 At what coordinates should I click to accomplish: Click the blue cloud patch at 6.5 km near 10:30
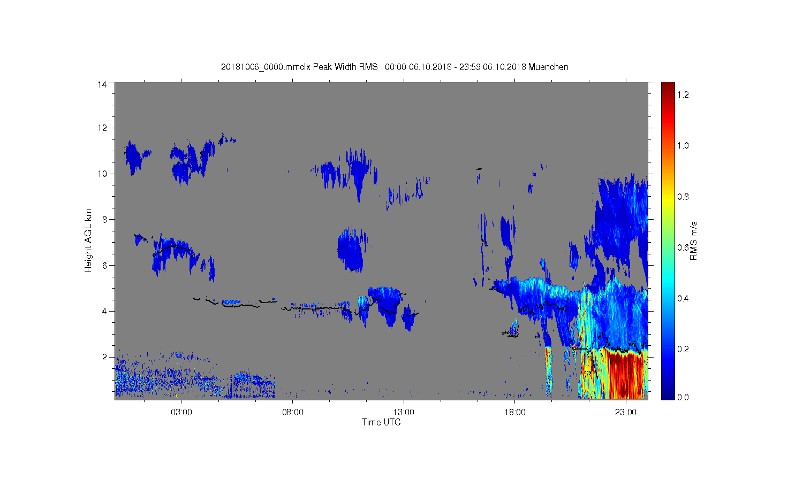pyautogui.click(x=351, y=250)
